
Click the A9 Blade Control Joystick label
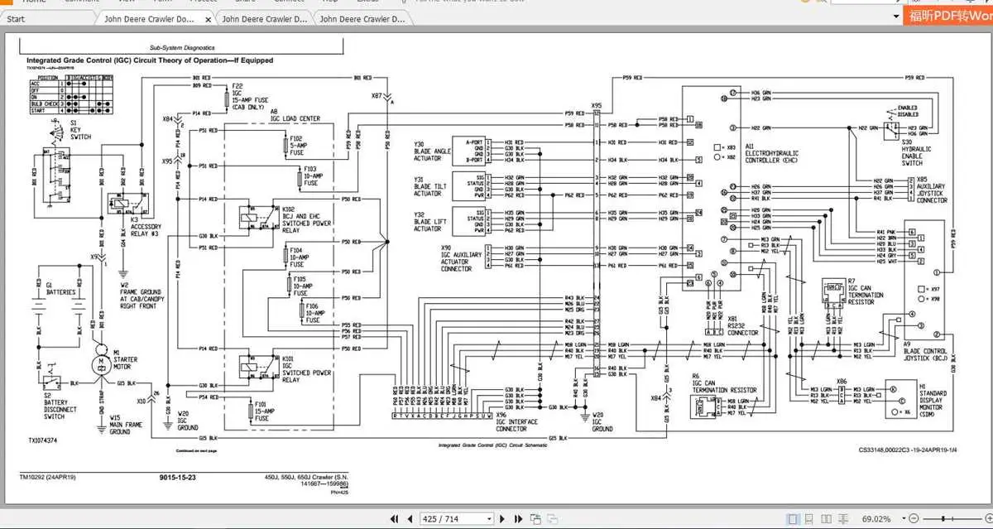point(928,349)
